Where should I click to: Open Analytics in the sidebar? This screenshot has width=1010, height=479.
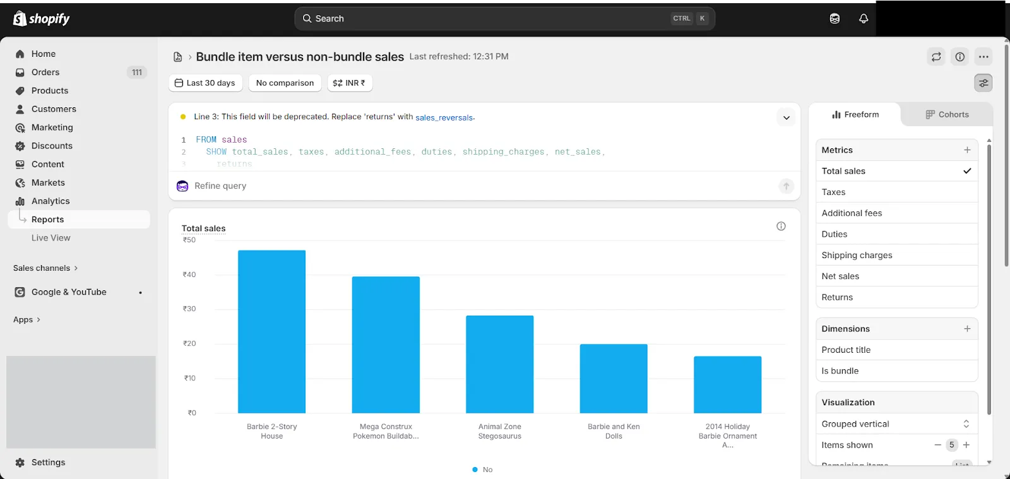tap(50, 201)
